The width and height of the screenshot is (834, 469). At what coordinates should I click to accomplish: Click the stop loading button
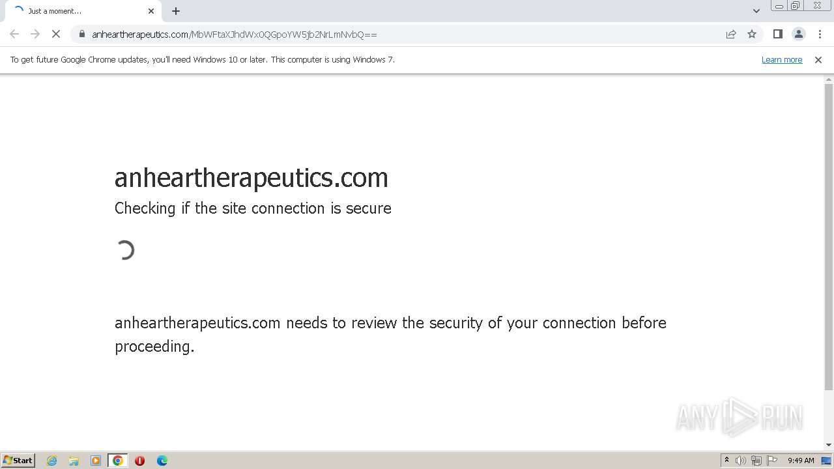[x=56, y=34]
